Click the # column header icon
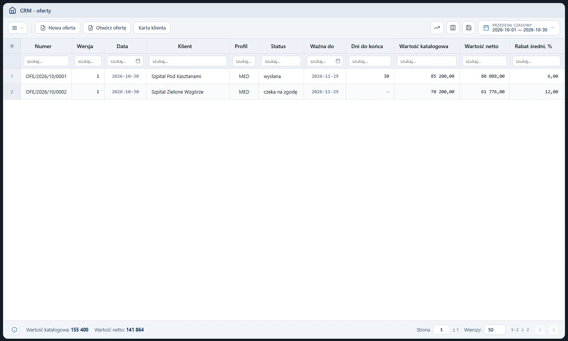The width and height of the screenshot is (568, 341). click(12, 46)
